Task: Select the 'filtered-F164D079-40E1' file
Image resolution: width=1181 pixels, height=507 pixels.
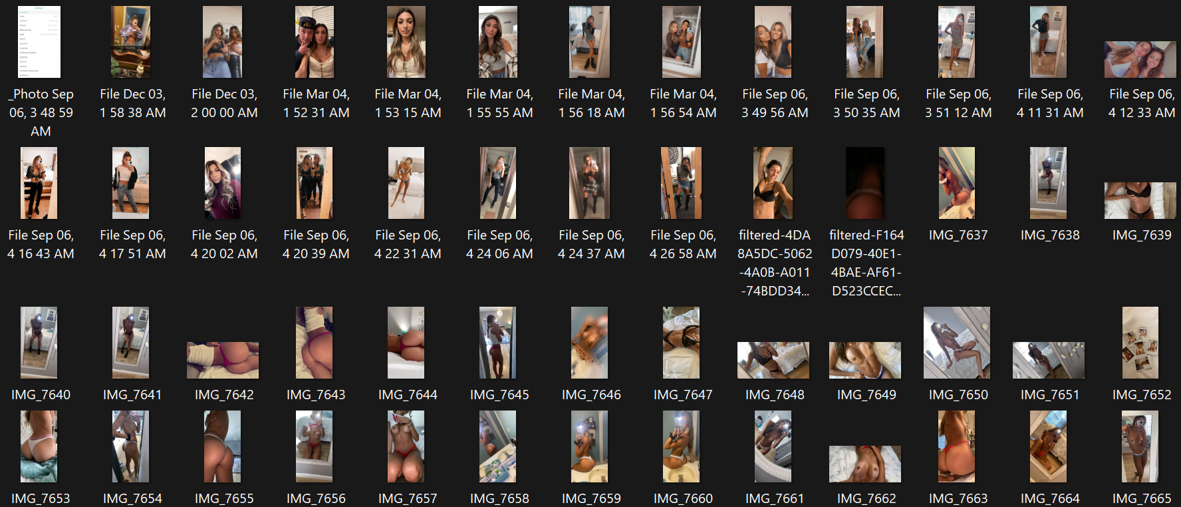Action: coord(865,183)
